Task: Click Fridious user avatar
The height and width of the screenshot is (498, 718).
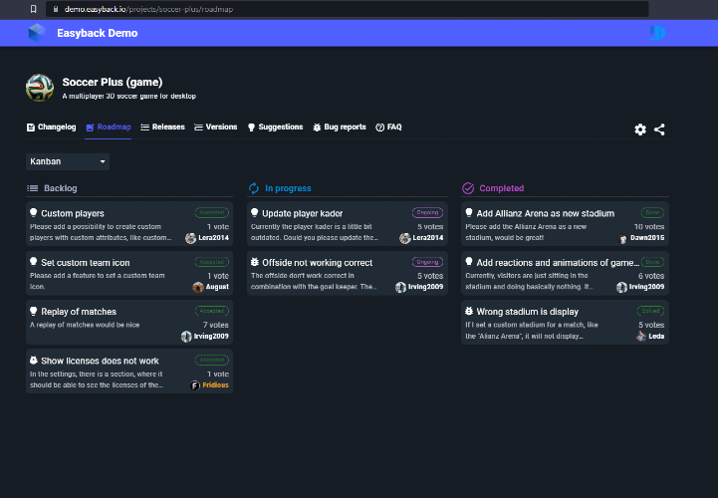Action: (195, 385)
